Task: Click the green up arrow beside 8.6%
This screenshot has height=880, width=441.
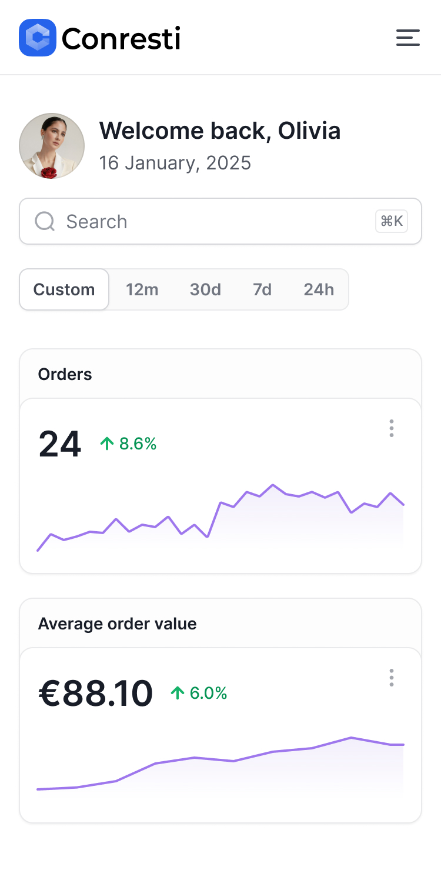Action: click(x=106, y=444)
